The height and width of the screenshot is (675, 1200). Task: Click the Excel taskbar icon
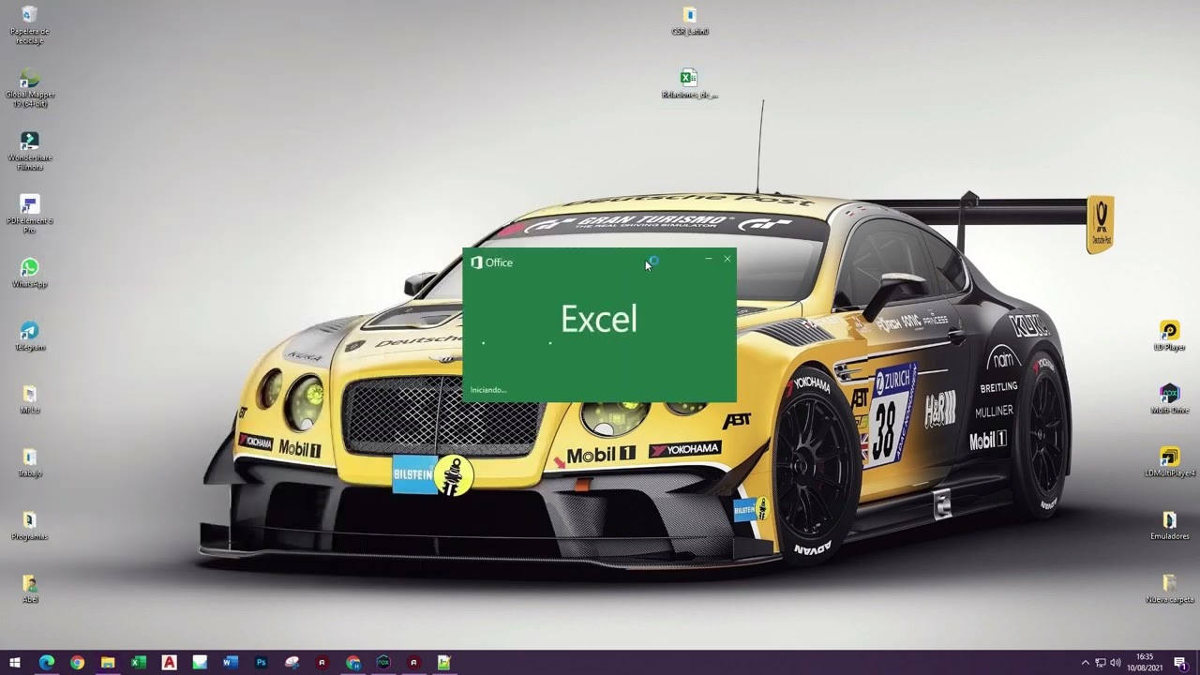click(138, 663)
